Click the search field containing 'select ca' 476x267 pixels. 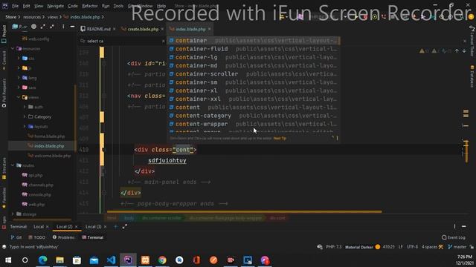123,41
